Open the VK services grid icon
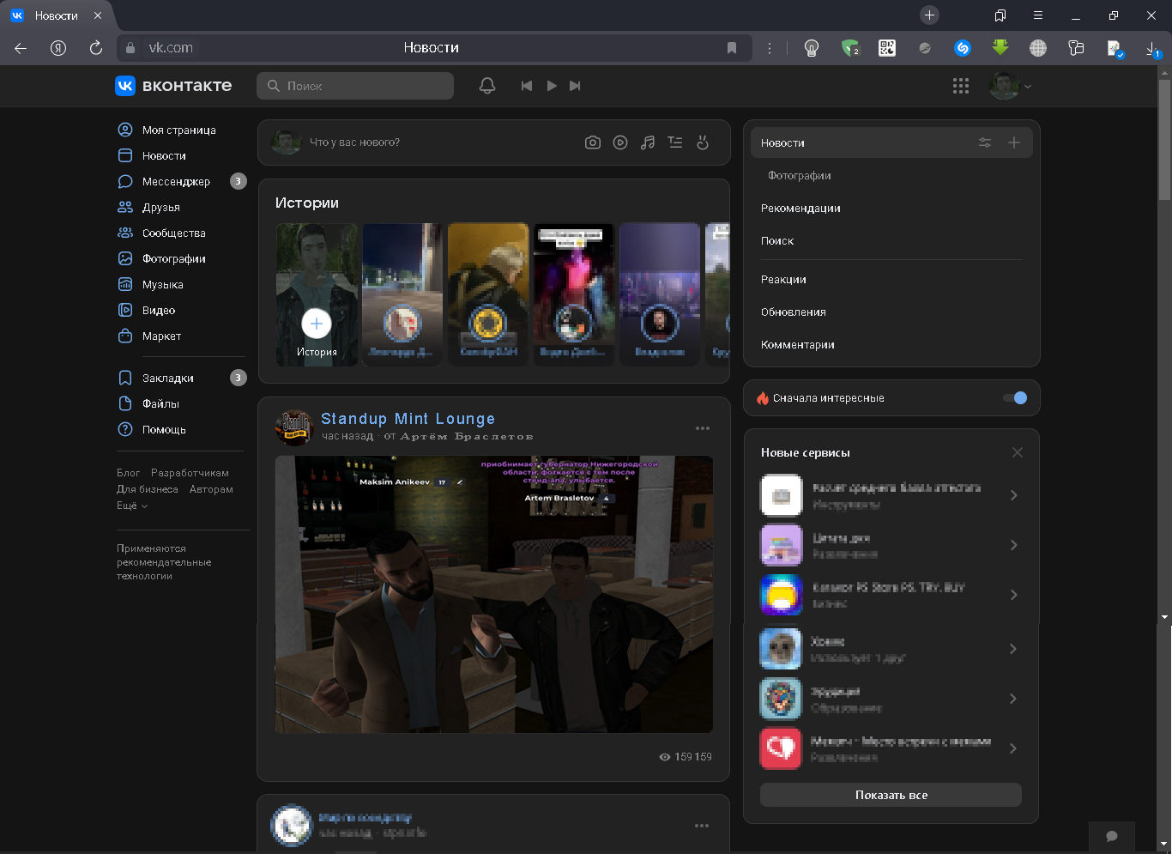Screen dimensions: 1172x854 (961, 86)
